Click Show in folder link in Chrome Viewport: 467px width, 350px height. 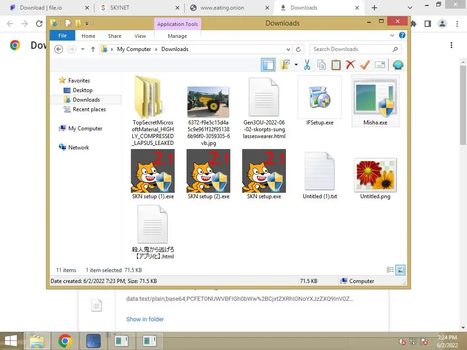[145, 319]
